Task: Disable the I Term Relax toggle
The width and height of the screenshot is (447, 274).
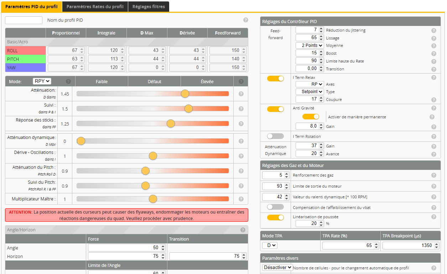Action: click(275, 79)
